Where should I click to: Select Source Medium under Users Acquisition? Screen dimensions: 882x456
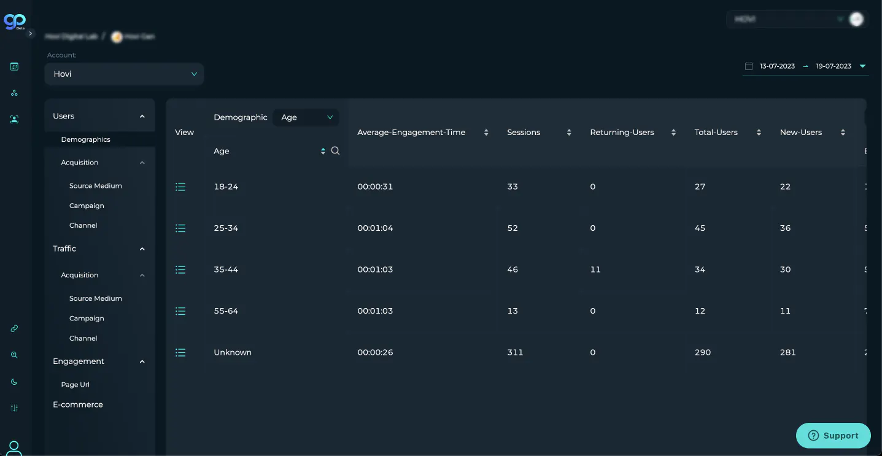click(x=96, y=186)
